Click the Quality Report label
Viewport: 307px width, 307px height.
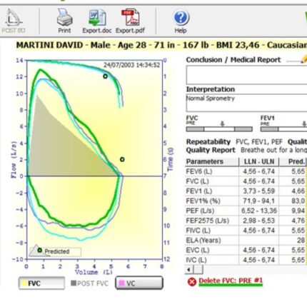tap(211, 150)
